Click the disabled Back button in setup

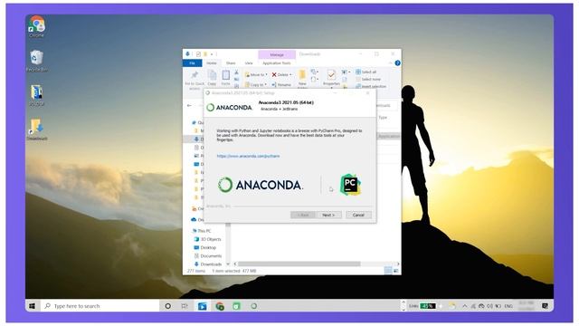(x=303, y=215)
